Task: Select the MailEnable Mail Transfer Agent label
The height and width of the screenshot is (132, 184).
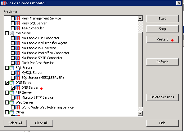Action: click(44, 43)
